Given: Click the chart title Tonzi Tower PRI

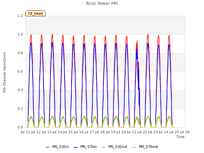Looking at the screenshot, I should coord(102,4).
